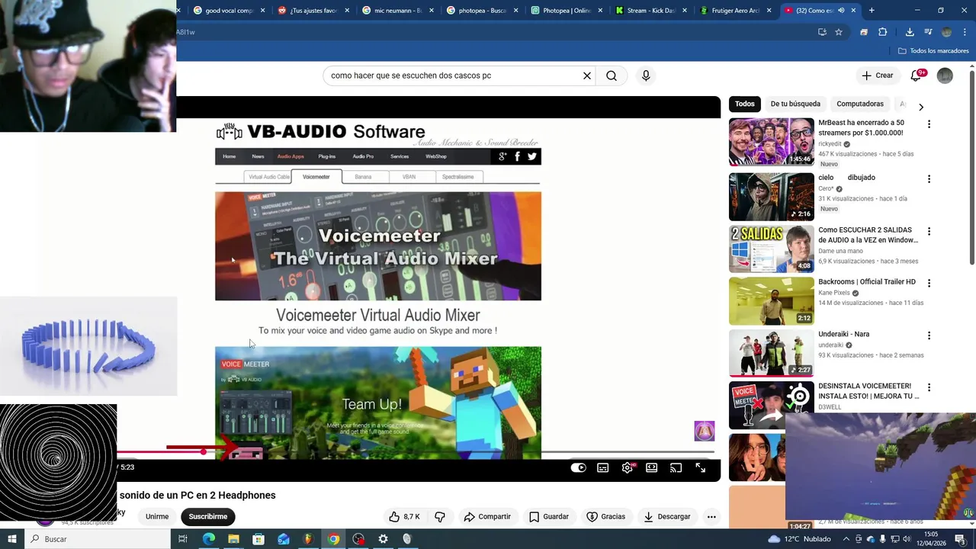Select the Todos filter chip
The width and height of the screenshot is (976, 549).
pos(745,104)
